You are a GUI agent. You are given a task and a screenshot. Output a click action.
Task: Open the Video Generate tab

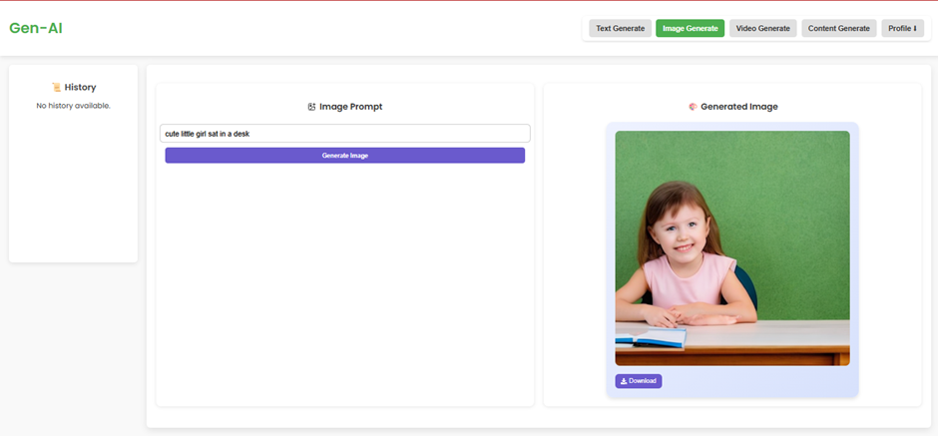pyautogui.click(x=762, y=29)
